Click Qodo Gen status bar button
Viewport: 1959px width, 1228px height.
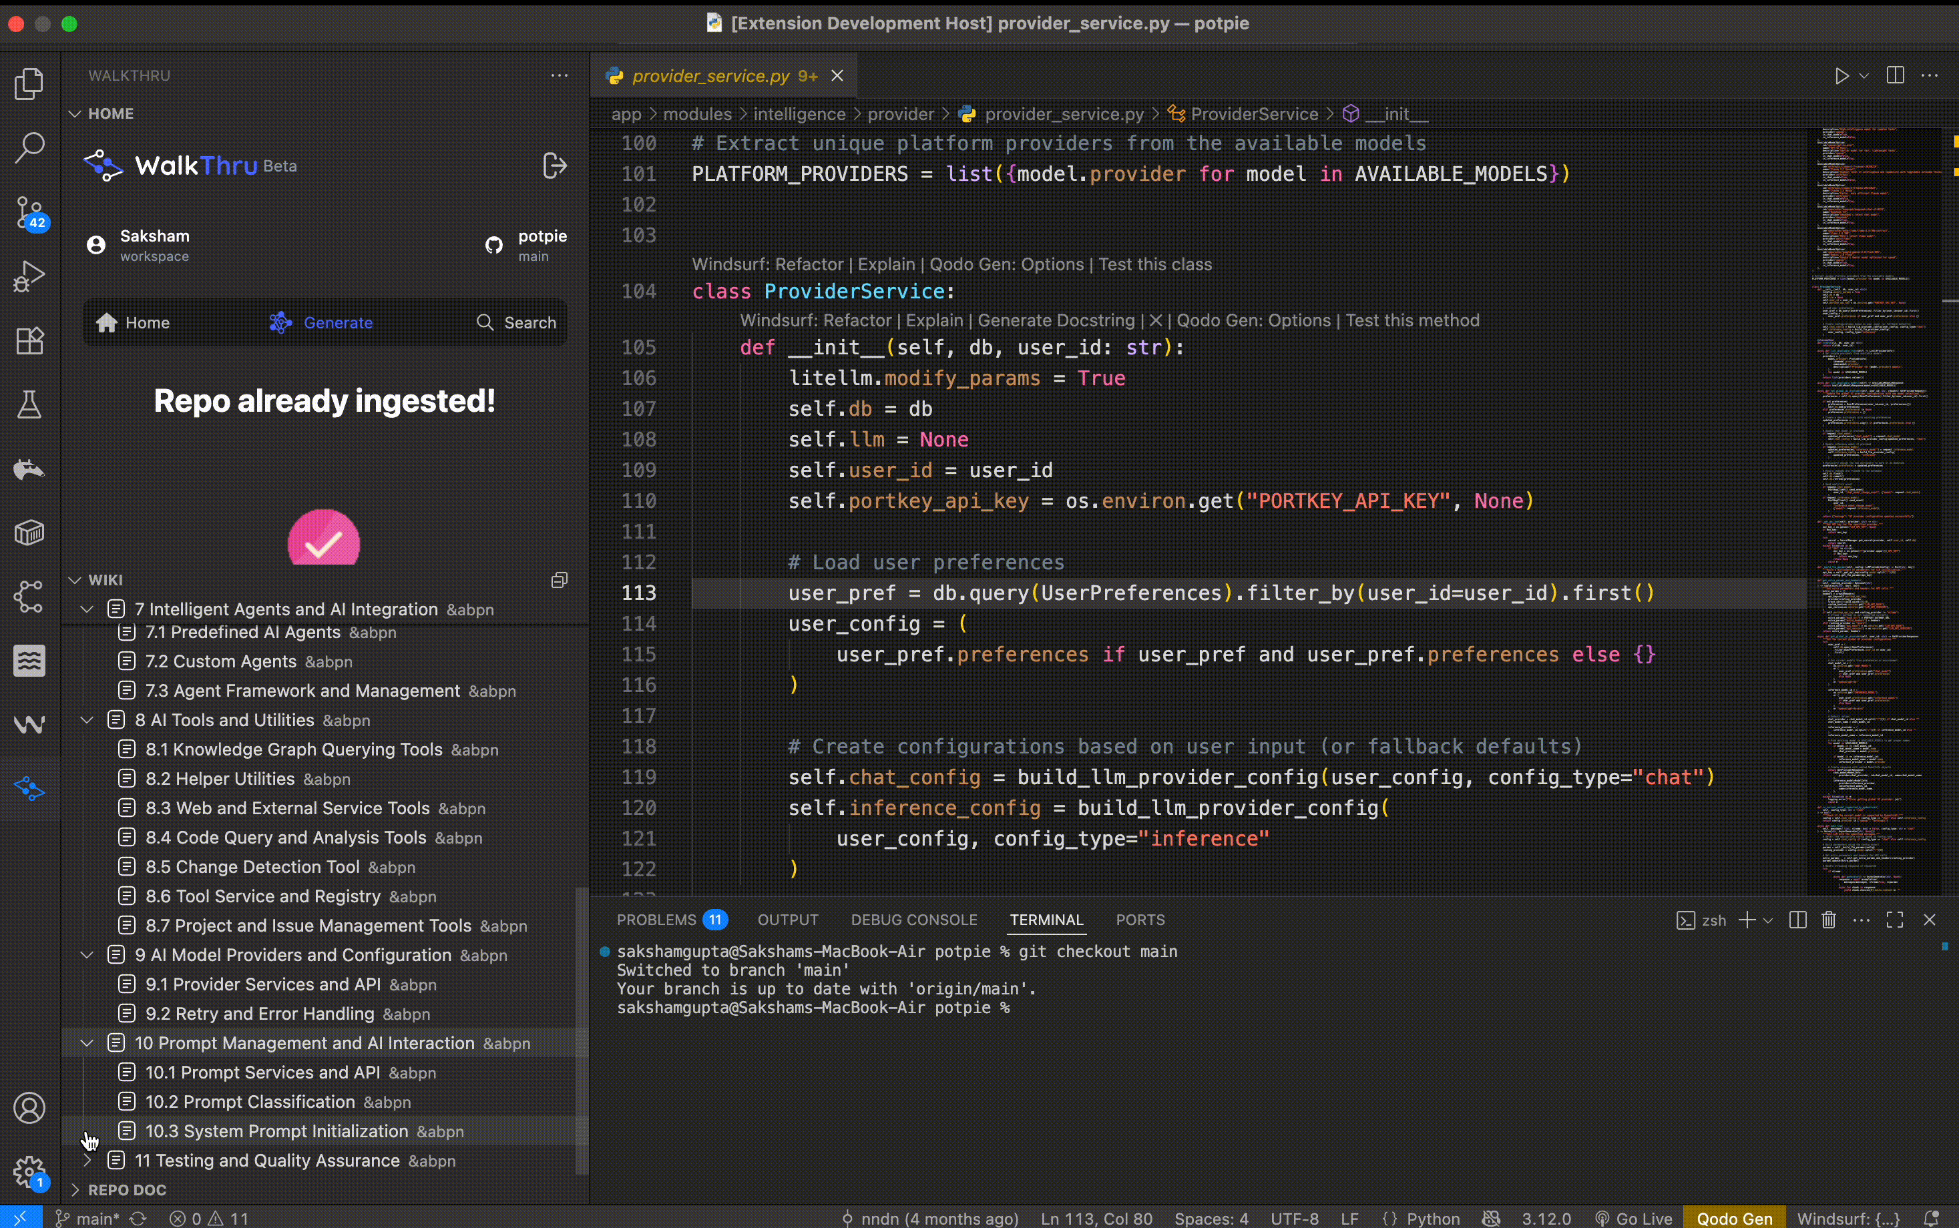point(1734,1218)
